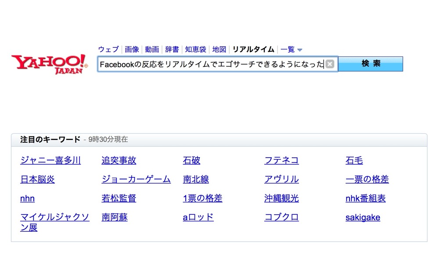This screenshot has height=255, width=439.
Task: Open the フテネコ keyword link
Action: pyautogui.click(x=281, y=160)
